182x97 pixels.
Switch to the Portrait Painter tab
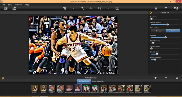pyautogui.click(x=84, y=81)
